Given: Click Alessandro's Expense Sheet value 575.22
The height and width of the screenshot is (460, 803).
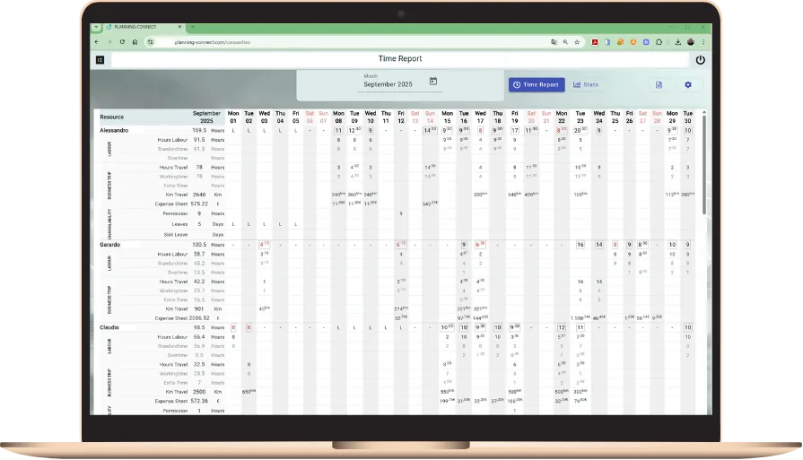Looking at the screenshot, I should (x=199, y=204).
